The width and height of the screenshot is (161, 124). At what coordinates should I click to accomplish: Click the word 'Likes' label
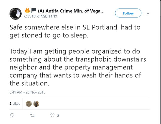point(16,103)
